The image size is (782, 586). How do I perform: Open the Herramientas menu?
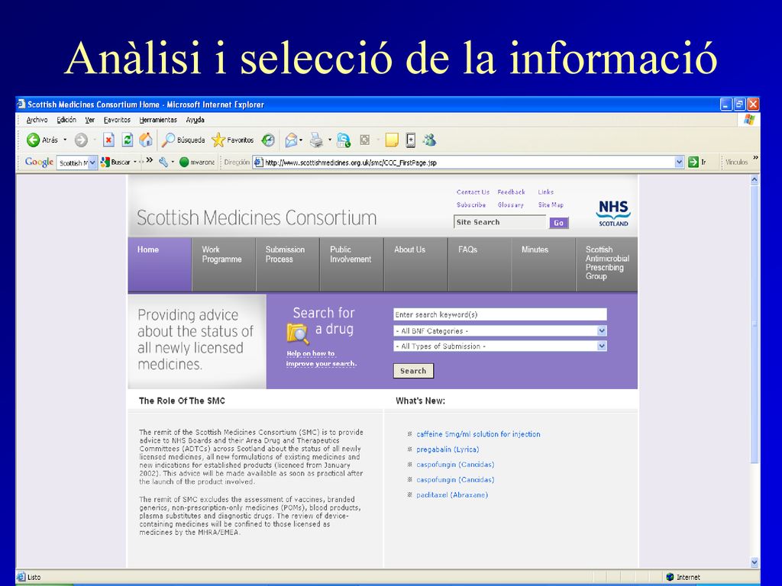158,120
